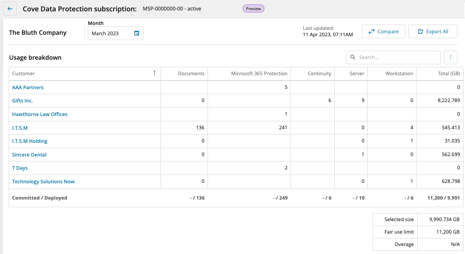The width and height of the screenshot is (465, 254).
Task: Toggle Customer column sort arrow
Action: (x=154, y=73)
